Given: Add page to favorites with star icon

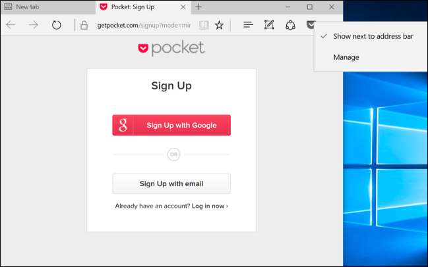Looking at the screenshot, I should point(219,25).
